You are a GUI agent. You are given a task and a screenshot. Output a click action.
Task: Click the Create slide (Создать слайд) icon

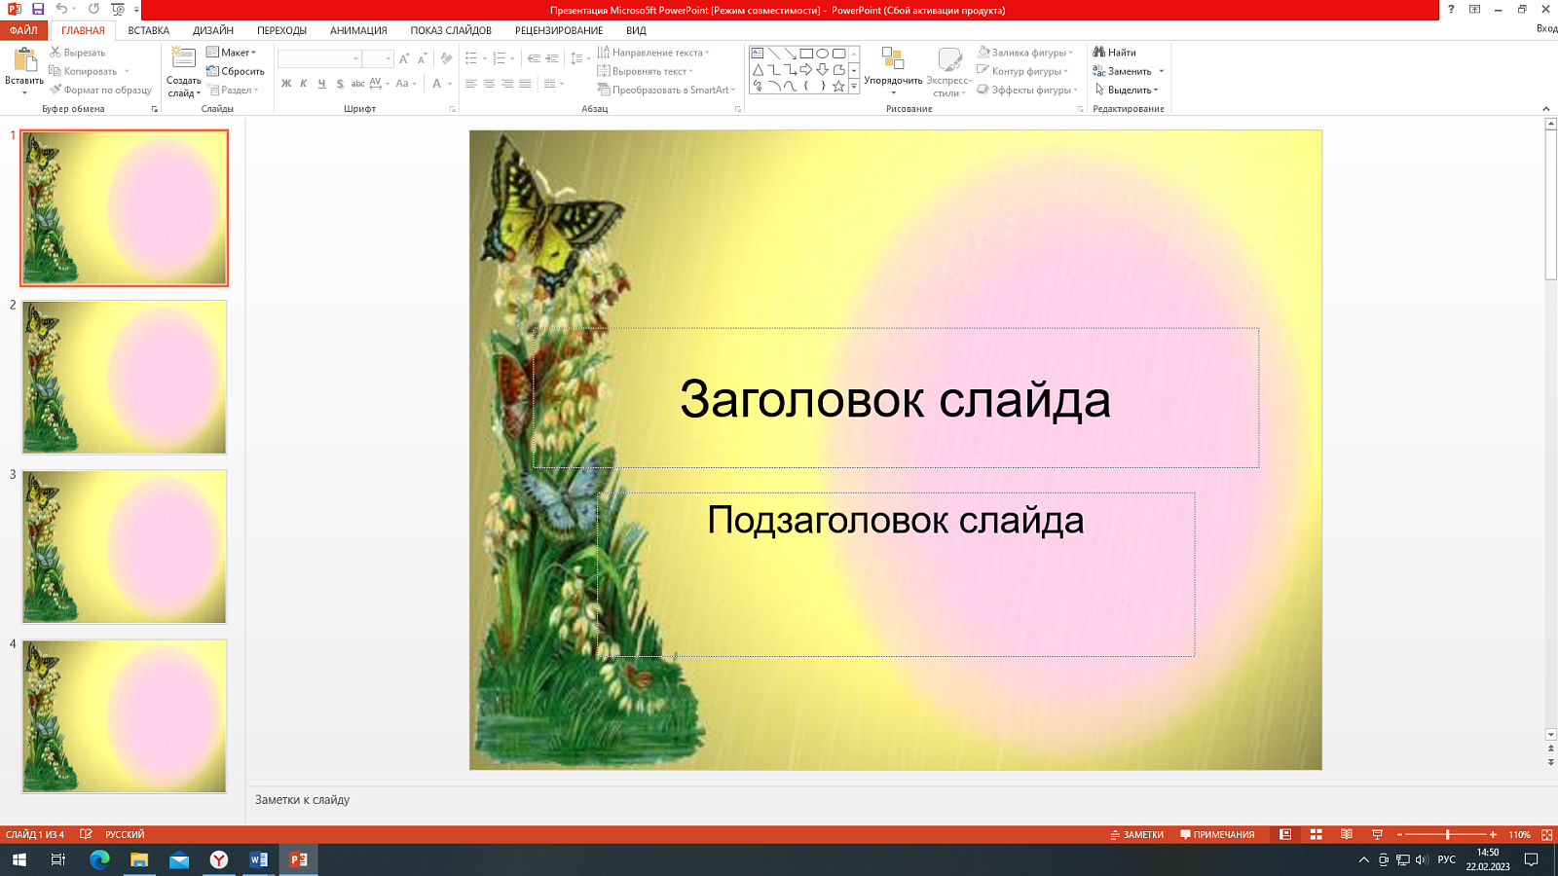[183, 59]
